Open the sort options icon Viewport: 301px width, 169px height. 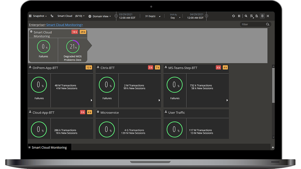coord(251,16)
